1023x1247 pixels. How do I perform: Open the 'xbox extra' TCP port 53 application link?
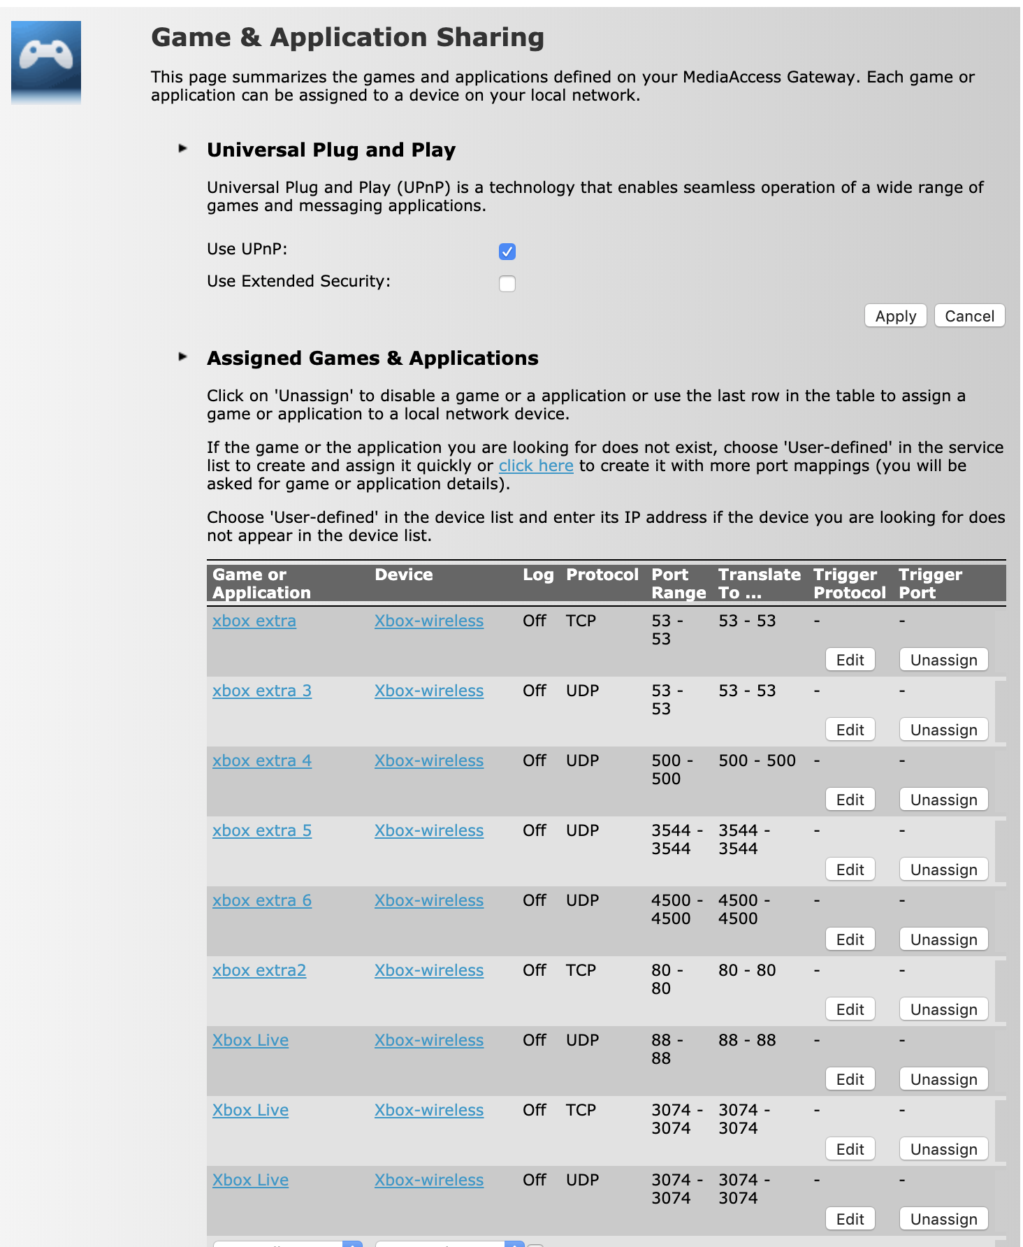[x=254, y=621]
